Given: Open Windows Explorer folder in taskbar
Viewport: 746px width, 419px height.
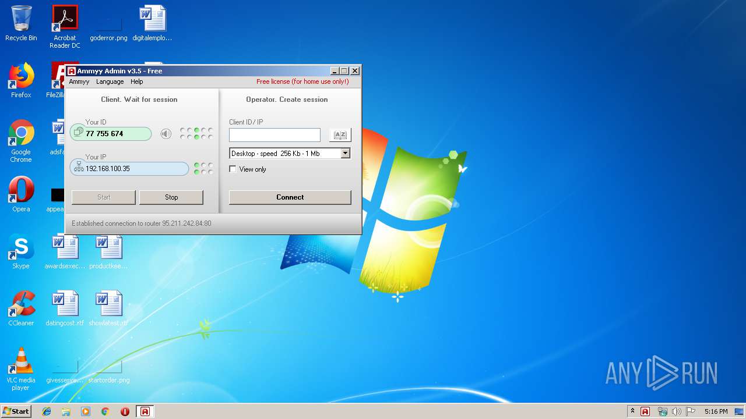Looking at the screenshot, I should pos(66,411).
